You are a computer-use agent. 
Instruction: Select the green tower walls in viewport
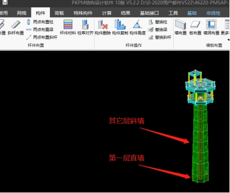tap(200, 143)
